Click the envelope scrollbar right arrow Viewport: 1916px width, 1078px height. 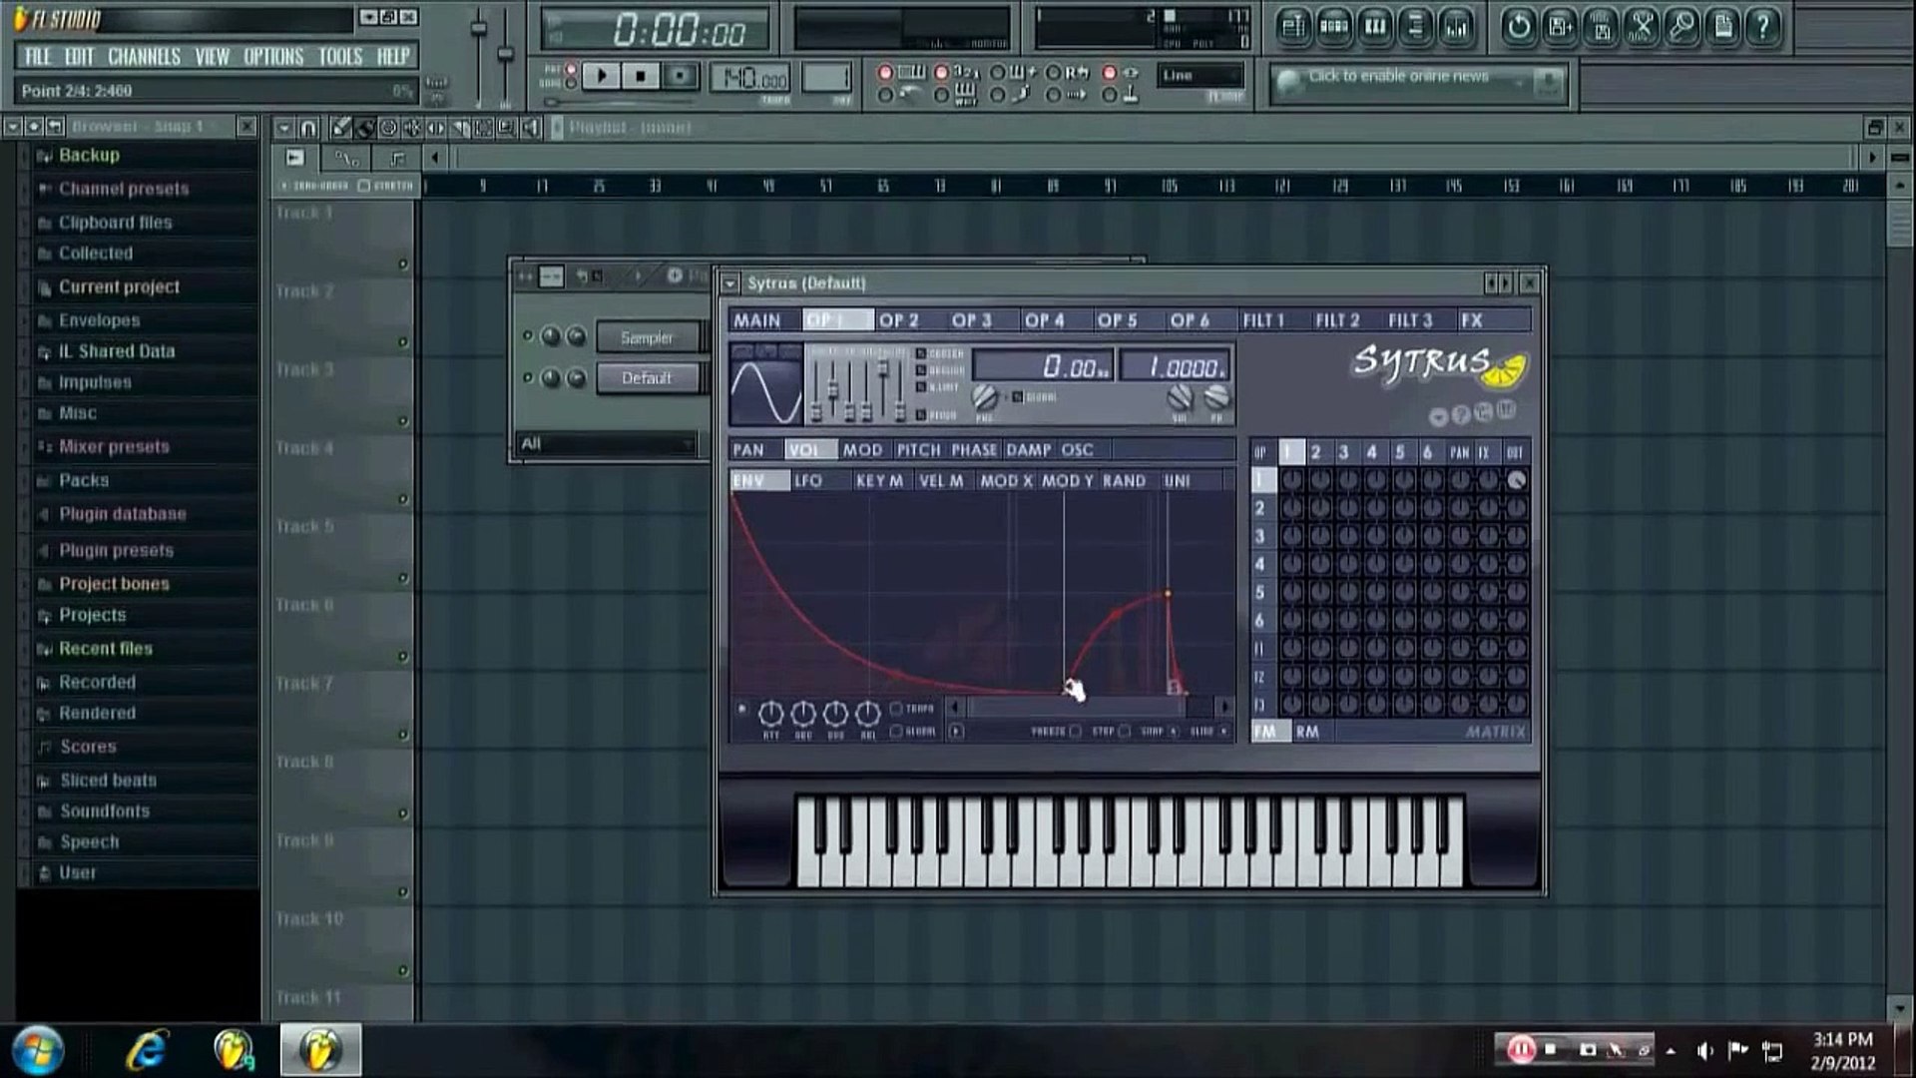click(x=1223, y=708)
